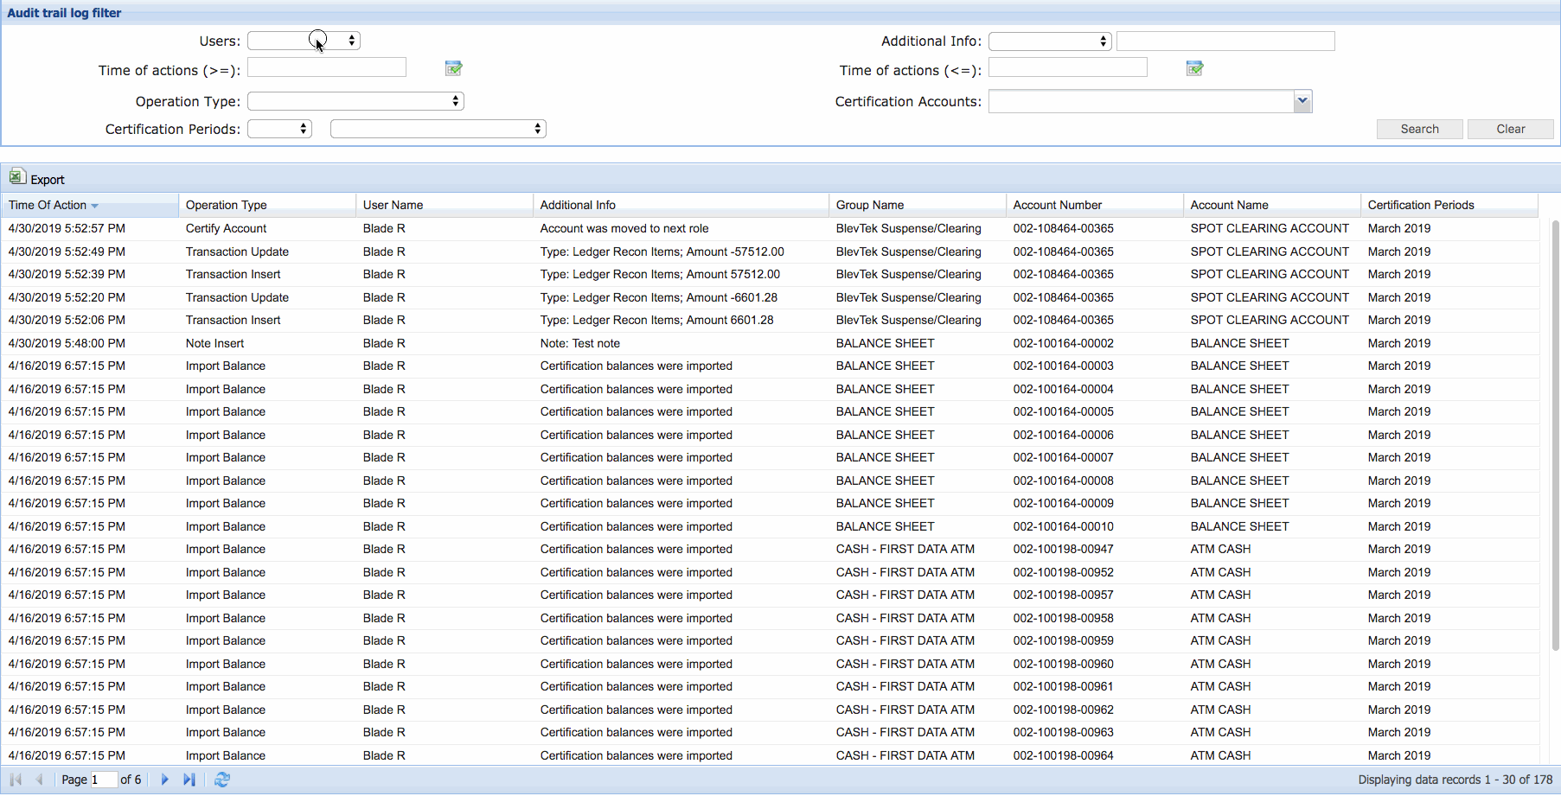1561x796 pixels.
Task: Open the Users dropdown
Action: coord(304,41)
